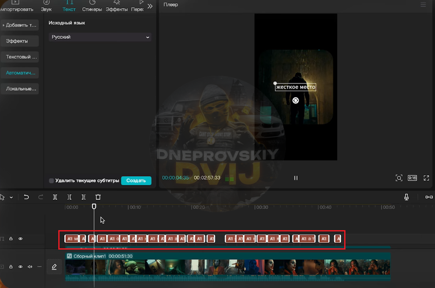Viewport: 435px width, 288px height.
Task: Expand the Добавить т... sidebar section
Action: pyautogui.click(x=20, y=25)
